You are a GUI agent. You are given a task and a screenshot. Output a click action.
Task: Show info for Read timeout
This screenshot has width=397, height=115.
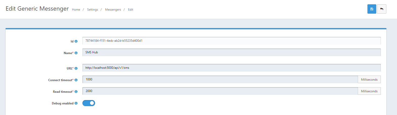(76, 91)
